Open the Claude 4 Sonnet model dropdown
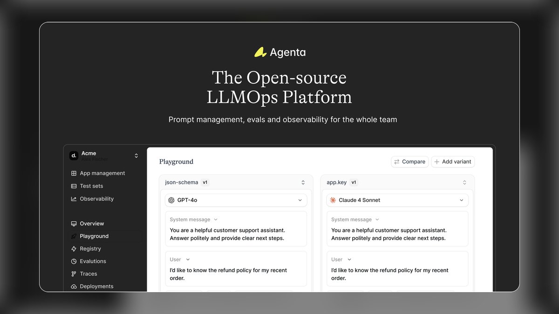 point(397,200)
